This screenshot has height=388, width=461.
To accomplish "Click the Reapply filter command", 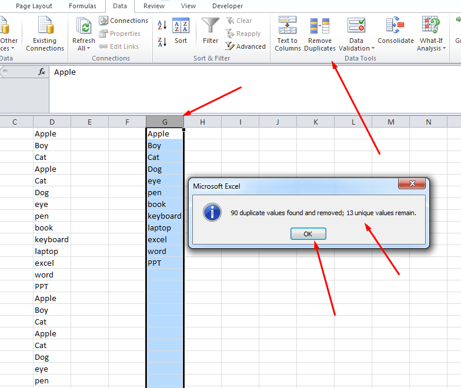I will 243,34.
